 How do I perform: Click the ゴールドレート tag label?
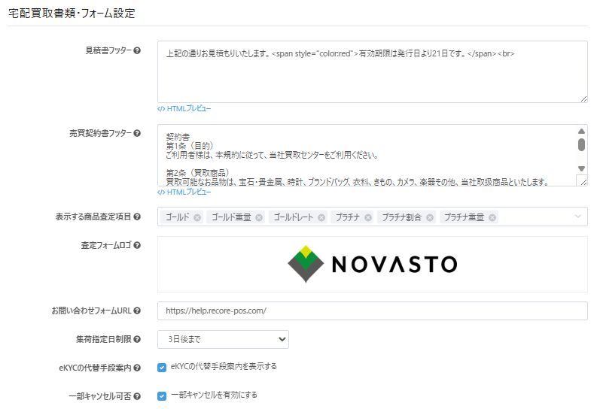[294, 217]
